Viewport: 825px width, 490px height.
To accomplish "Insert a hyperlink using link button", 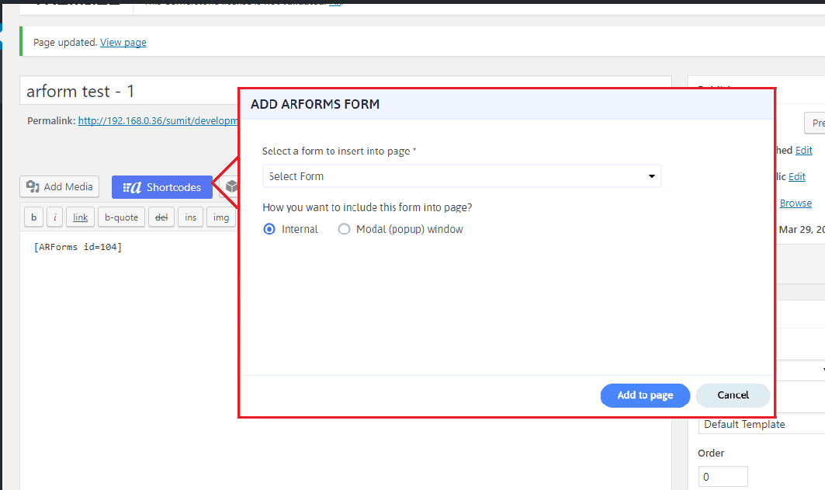I will 80,217.
